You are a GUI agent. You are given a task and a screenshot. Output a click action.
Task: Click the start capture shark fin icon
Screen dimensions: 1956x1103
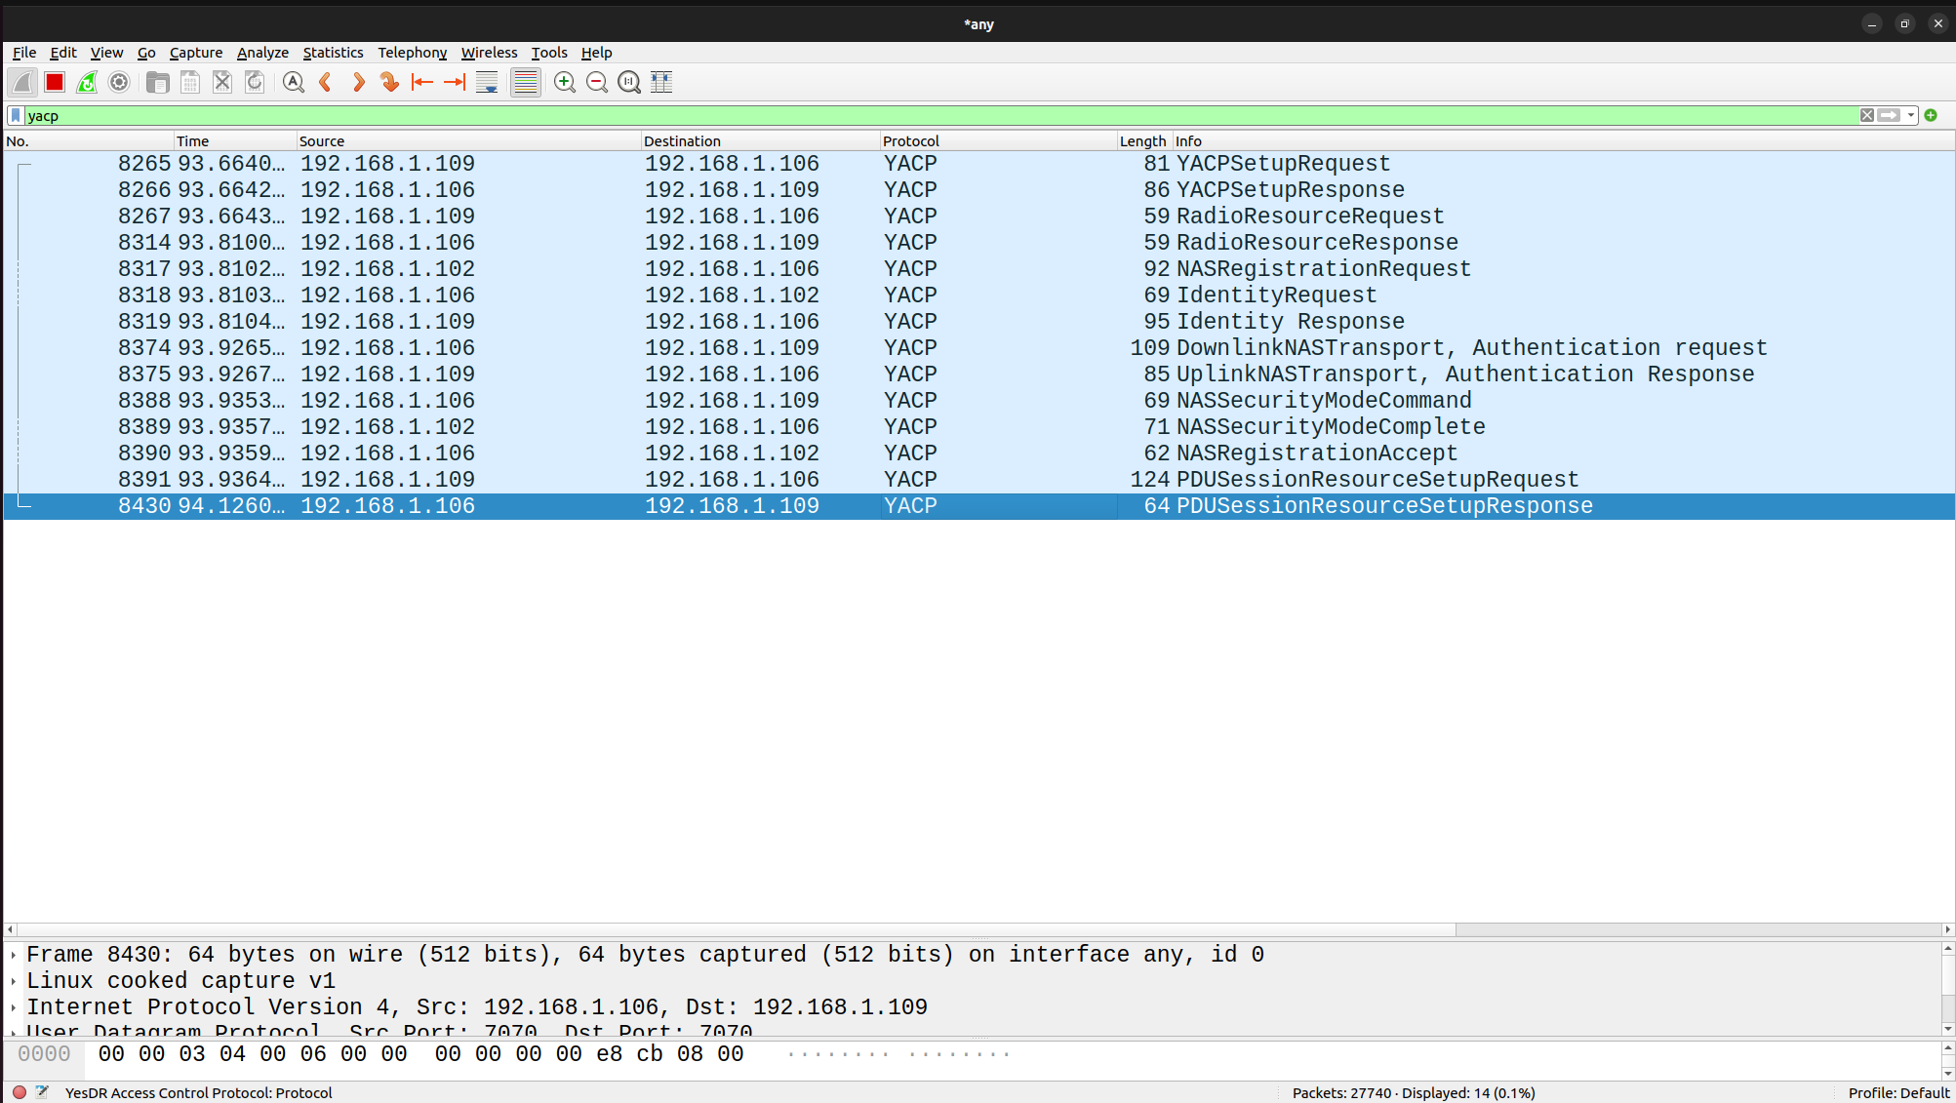click(x=22, y=83)
